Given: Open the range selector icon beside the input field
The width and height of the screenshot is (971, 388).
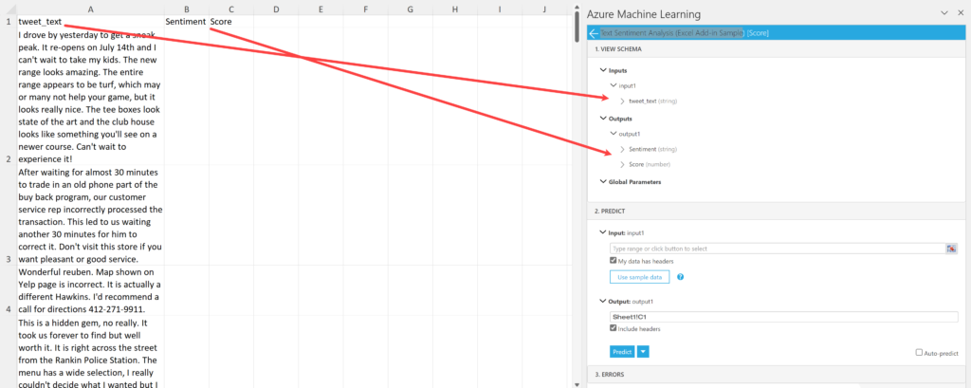Looking at the screenshot, I should coord(952,249).
